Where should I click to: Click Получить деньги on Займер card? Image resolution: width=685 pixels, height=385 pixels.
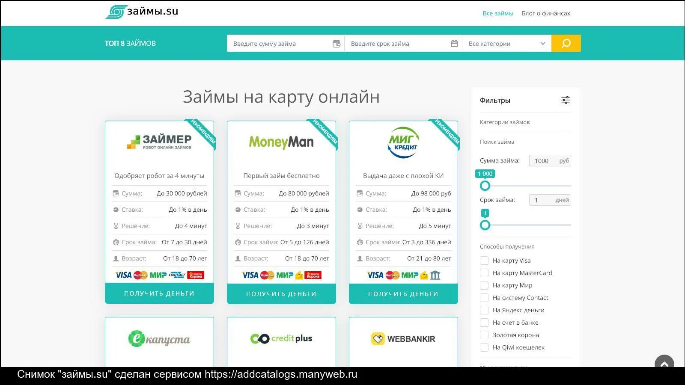point(159,293)
